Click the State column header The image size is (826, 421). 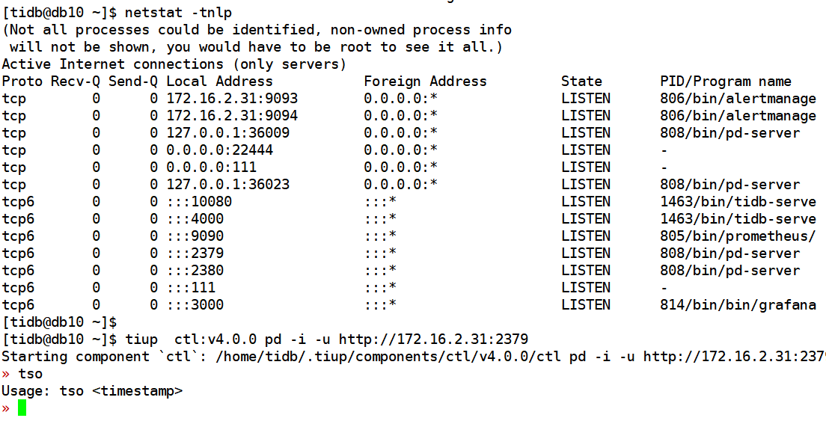tap(581, 82)
